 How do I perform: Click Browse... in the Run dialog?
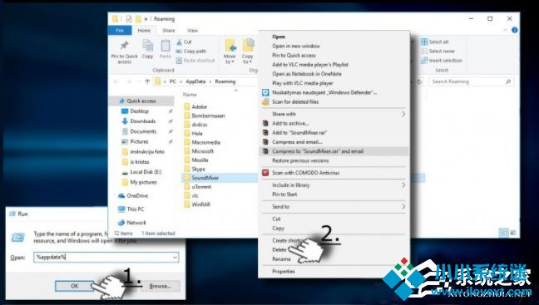point(160,286)
